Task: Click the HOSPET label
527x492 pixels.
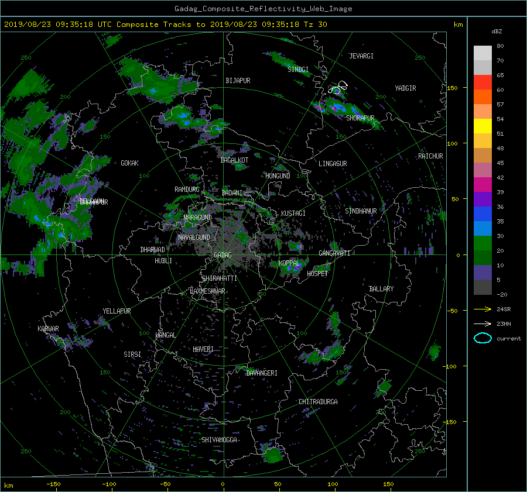Action: click(317, 274)
